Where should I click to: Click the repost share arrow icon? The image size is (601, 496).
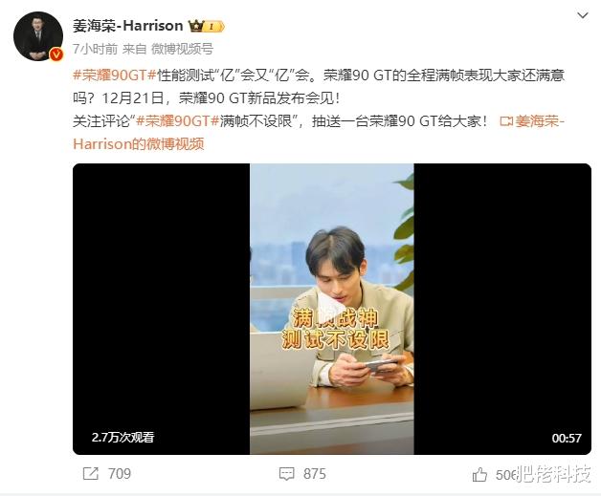(x=91, y=474)
